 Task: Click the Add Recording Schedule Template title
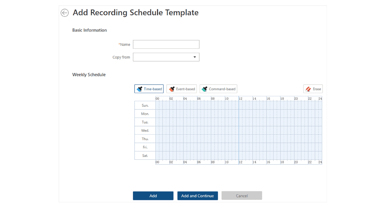pyautogui.click(x=136, y=13)
